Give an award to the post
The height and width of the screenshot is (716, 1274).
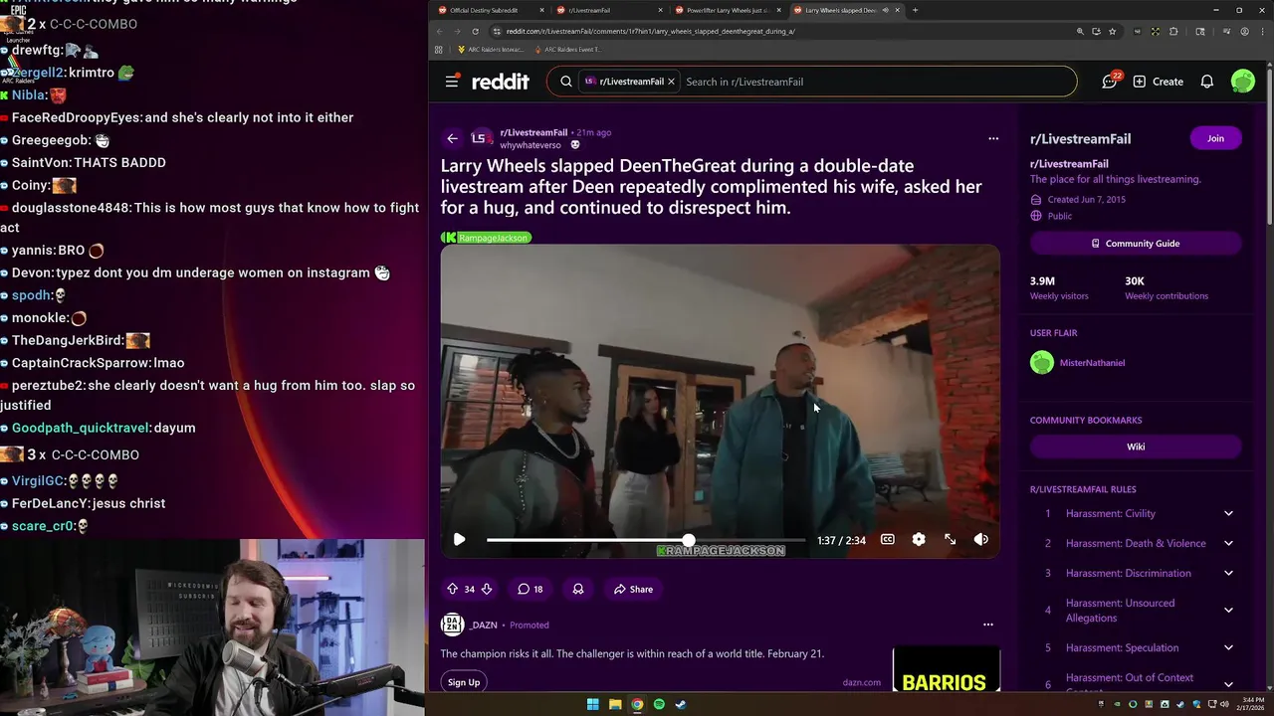[578, 589]
